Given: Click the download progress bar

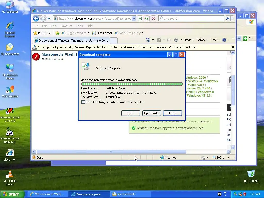Looking at the screenshot, I should tap(132, 84).
